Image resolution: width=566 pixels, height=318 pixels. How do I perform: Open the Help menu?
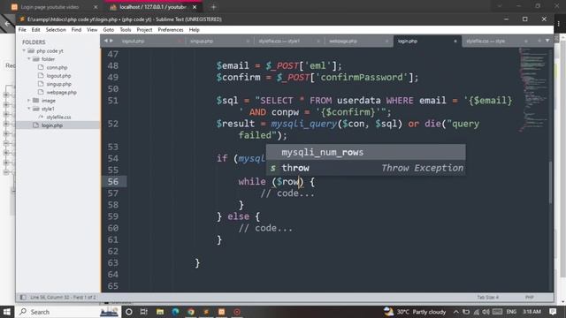click(x=194, y=30)
